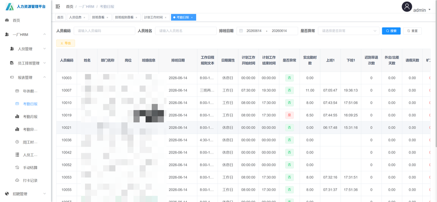
Task: Close the 人员信息 tab
Action: tap(84, 17)
